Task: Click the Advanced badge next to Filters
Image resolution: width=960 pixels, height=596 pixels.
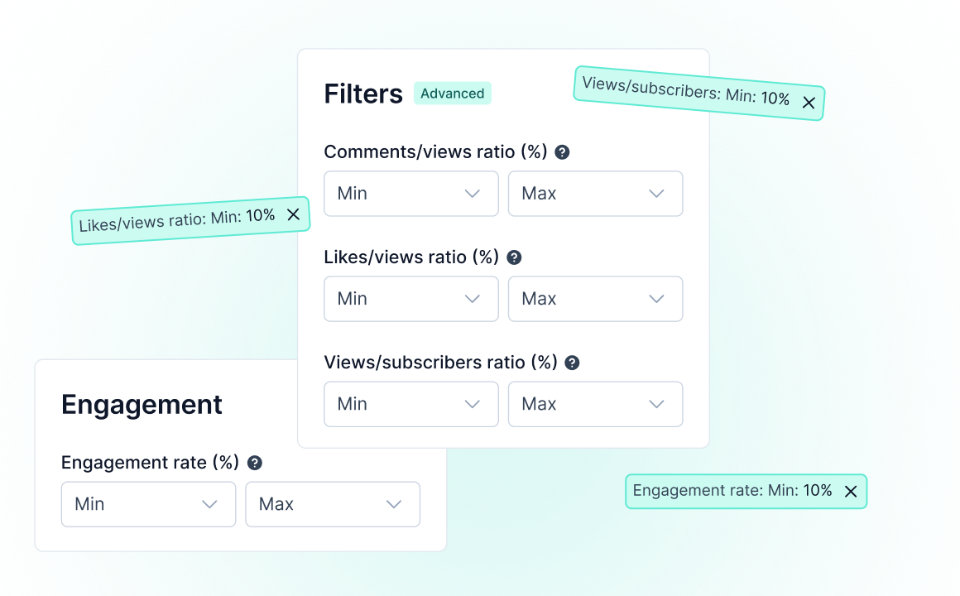Action: [x=452, y=94]
